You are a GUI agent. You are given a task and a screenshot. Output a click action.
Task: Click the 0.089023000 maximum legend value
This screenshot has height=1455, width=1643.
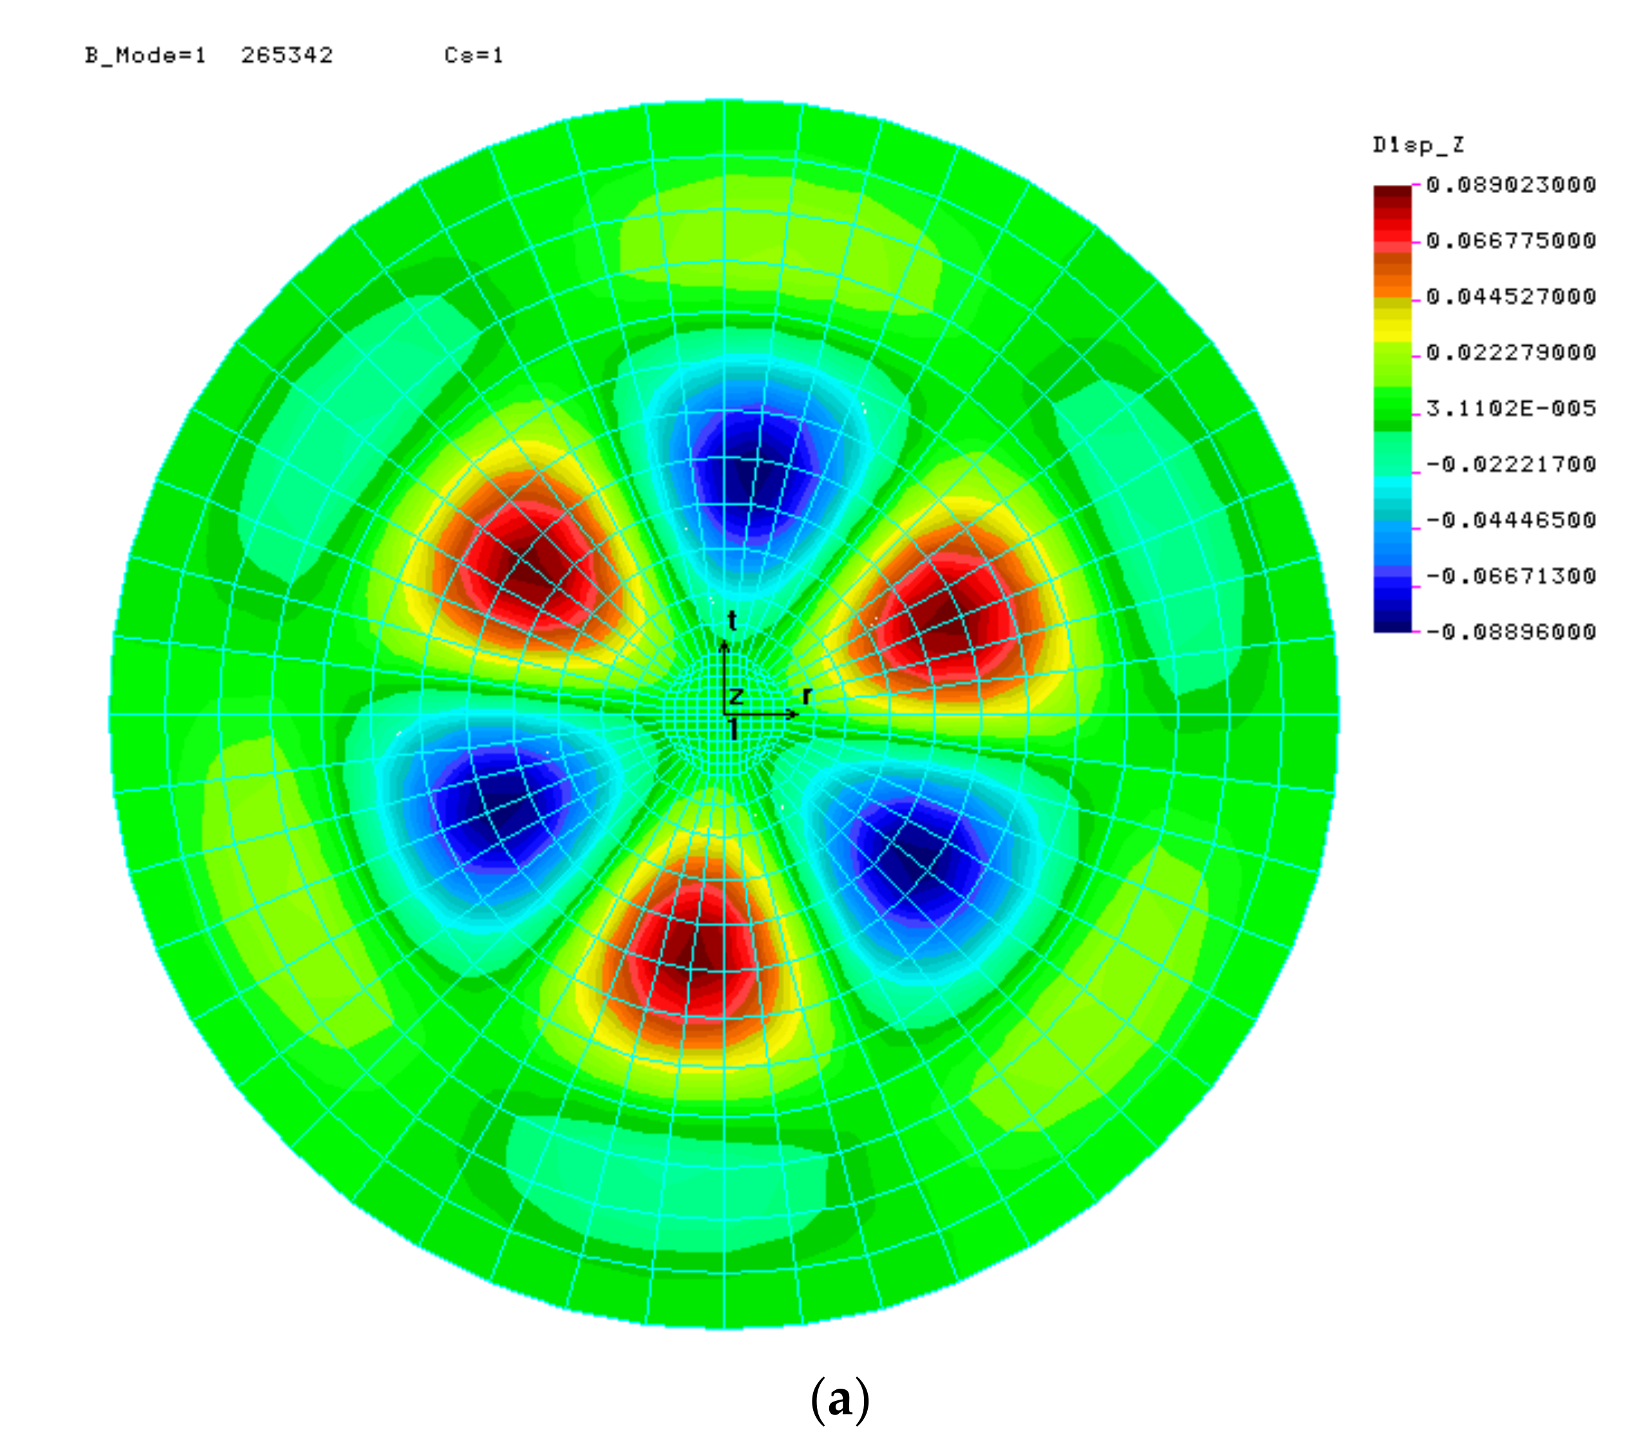[1510, 185]
